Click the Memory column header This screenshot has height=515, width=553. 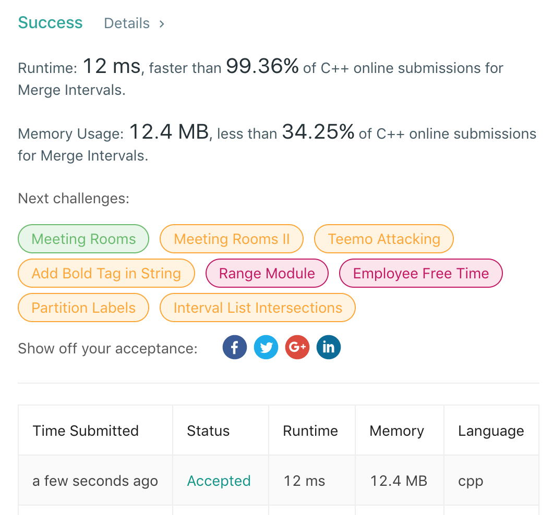click(396, 431)
